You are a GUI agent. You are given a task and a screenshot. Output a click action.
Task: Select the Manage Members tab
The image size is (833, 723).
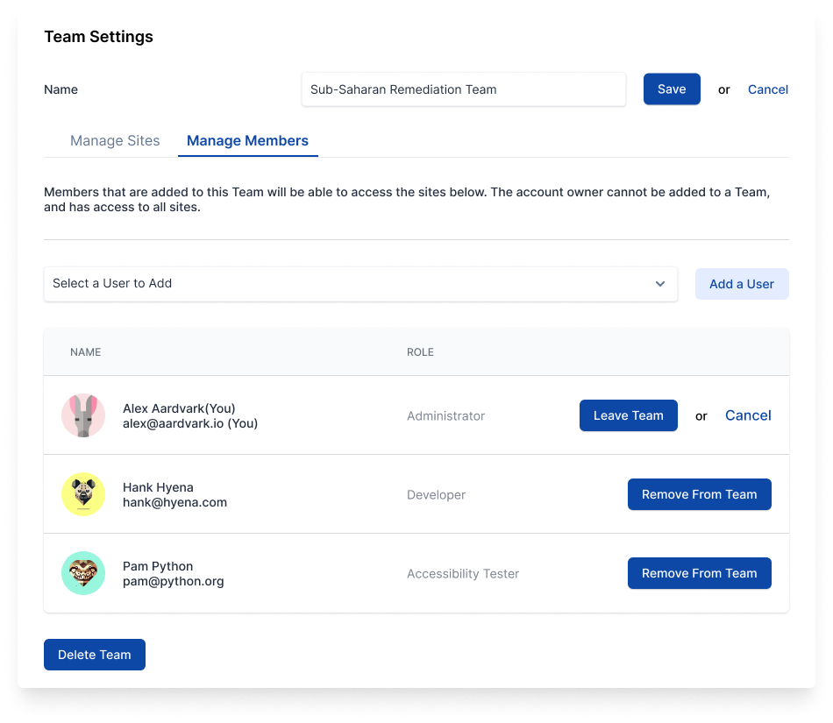coord(247,141)
